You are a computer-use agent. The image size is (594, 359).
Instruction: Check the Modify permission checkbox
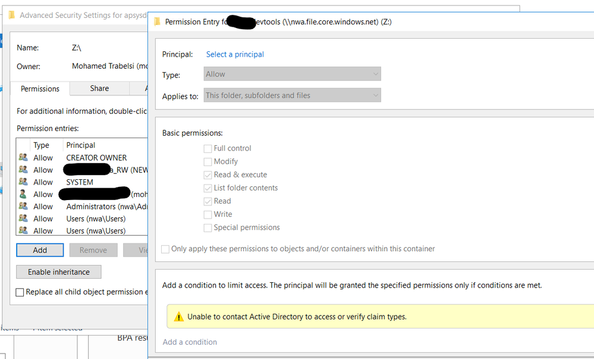tap(208, 162)
